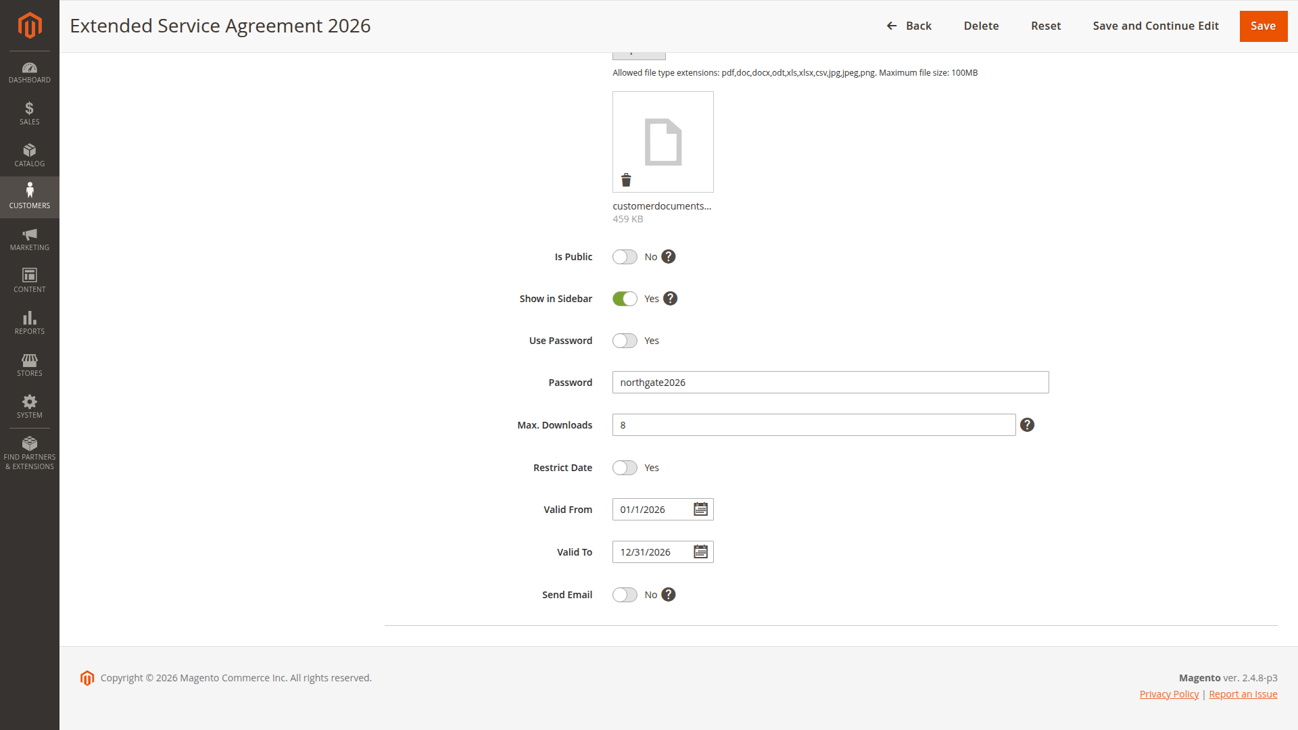Toggle the Is Public switch
This screenshot has width=1298, height=730.
click(x=625, y=257)
